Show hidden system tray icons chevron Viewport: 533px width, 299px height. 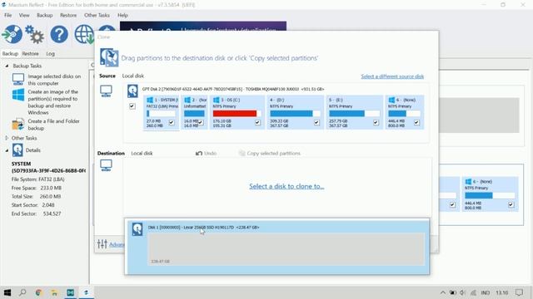point(442,292)
